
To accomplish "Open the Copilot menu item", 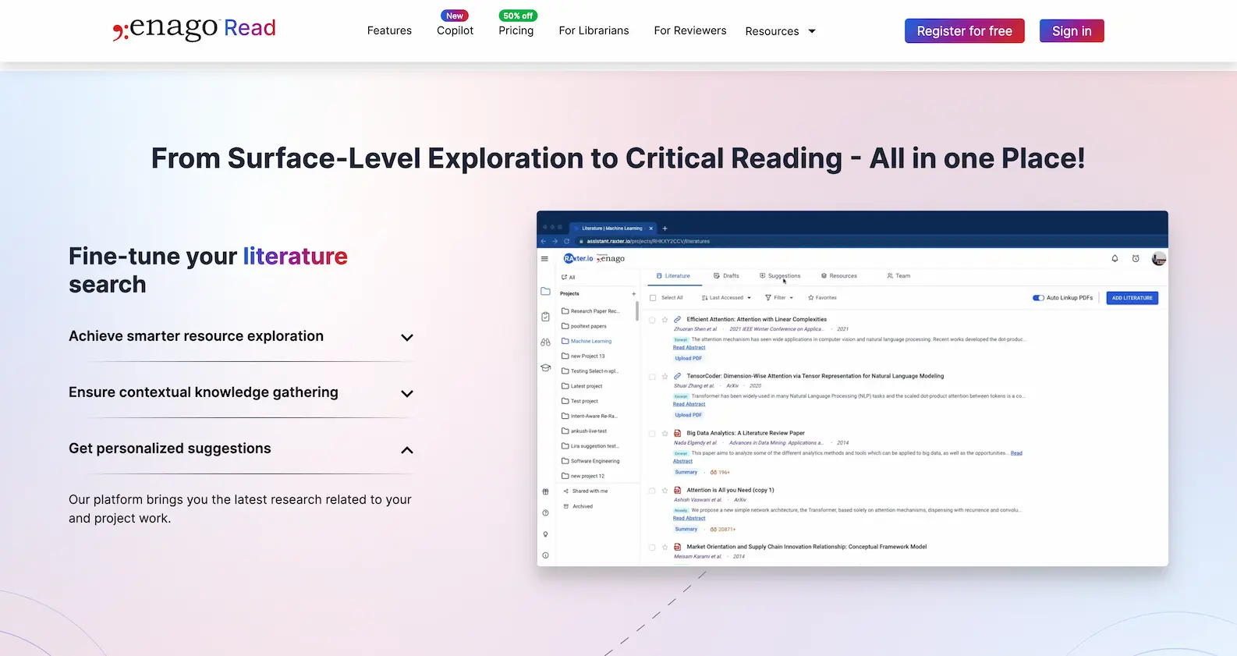I will point(455,30).
